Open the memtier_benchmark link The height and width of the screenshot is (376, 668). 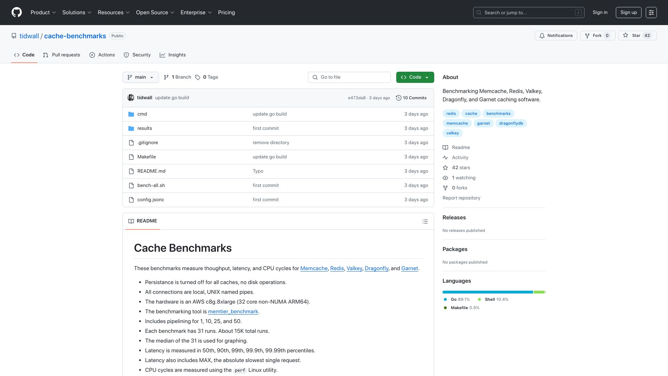tap(233, 312)
